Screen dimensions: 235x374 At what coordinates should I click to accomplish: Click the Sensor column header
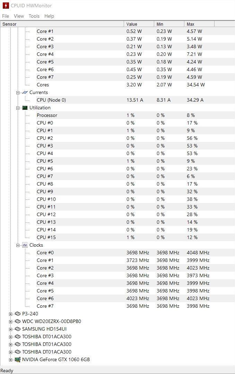coord(62,24)
